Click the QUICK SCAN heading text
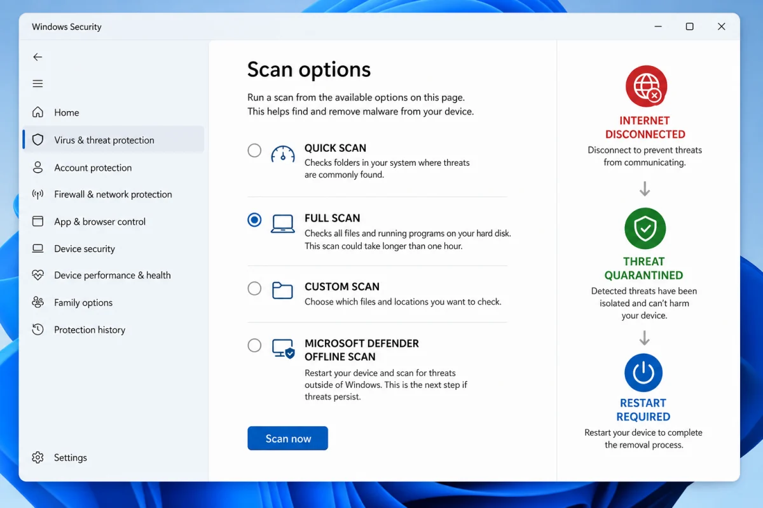The width and height of the screenshot is (763, 508). pyautogui.click(x=335, y=148)
